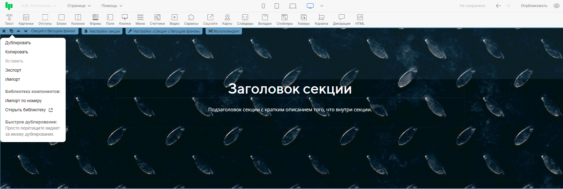The image size is (563, 189).
Task: Choose the Колонки columns widget
Action: point(78,20)
